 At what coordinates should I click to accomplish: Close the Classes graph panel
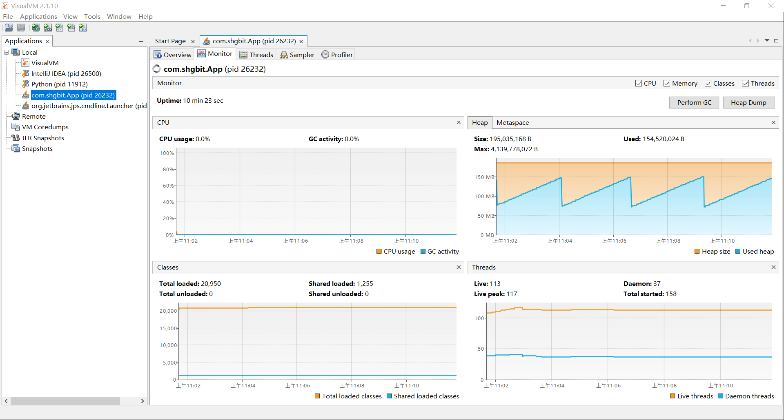[459, 267]
